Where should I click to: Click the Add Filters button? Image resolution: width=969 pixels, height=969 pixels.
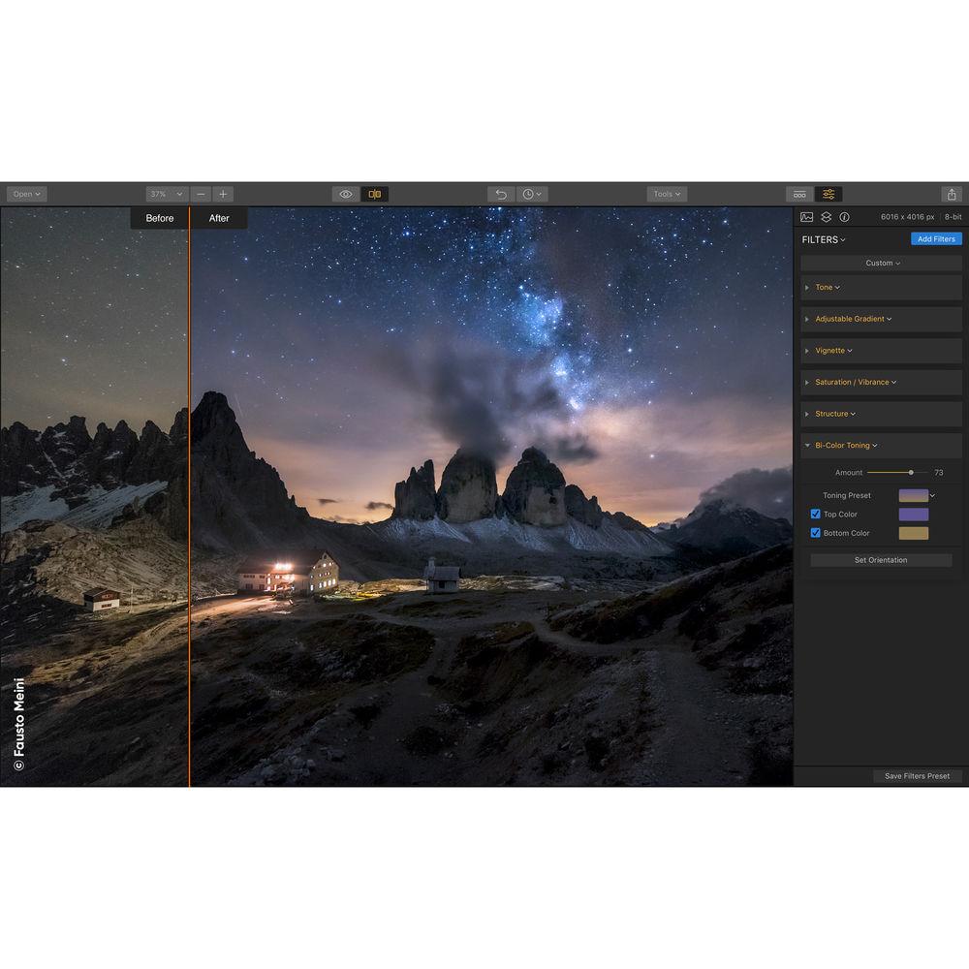pos(935,238)
